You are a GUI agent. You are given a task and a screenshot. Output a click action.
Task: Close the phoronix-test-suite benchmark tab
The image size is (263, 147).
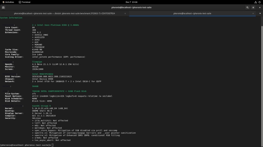125,13
